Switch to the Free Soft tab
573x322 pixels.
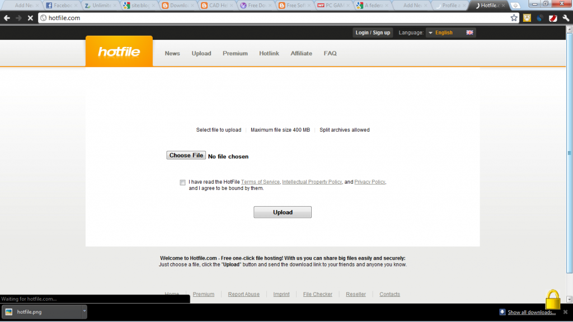293,6
